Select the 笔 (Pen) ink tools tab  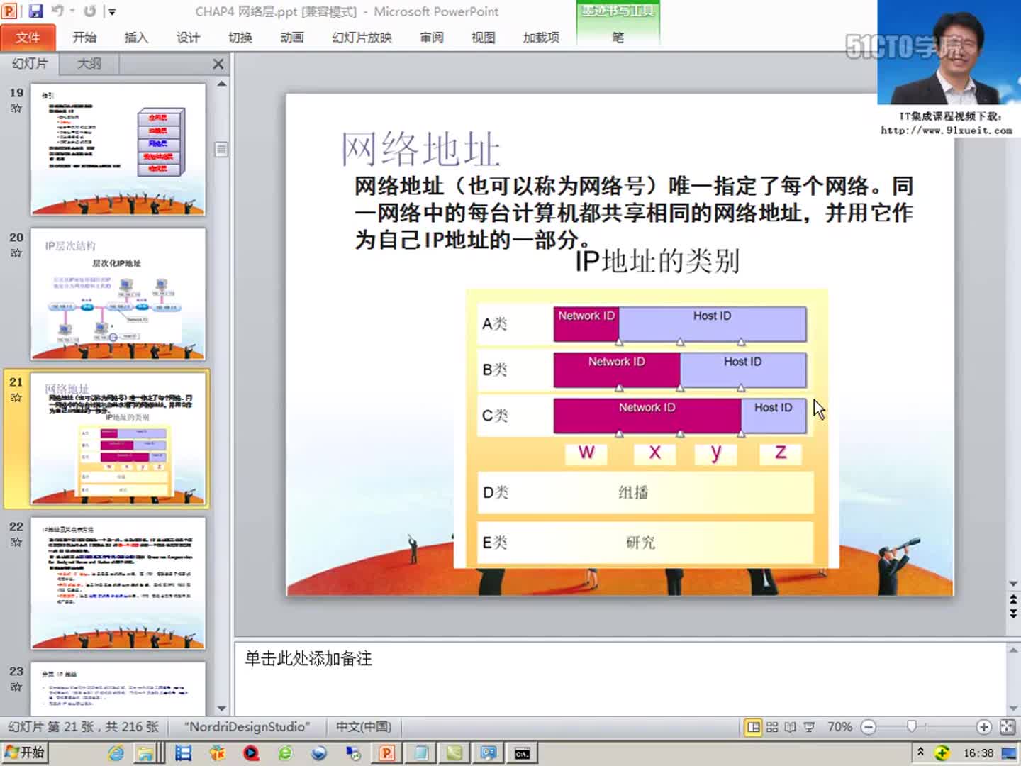[618, 38]
